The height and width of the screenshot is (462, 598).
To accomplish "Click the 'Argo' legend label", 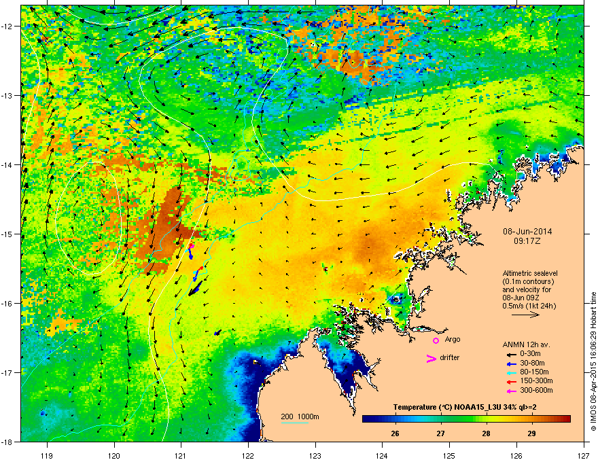I will tap(453, 339).
